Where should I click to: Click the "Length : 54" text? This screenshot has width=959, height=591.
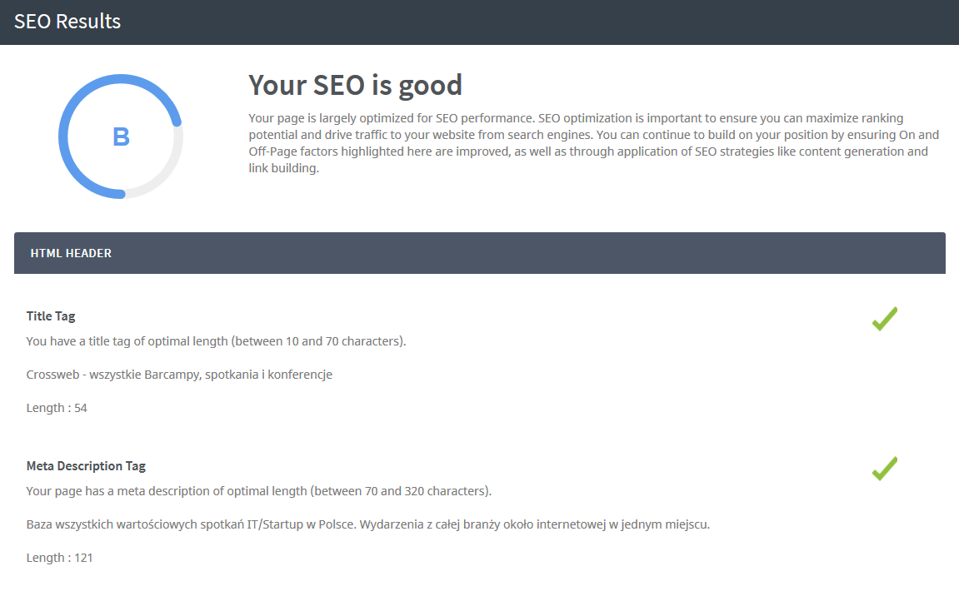(x=57, y=408)
